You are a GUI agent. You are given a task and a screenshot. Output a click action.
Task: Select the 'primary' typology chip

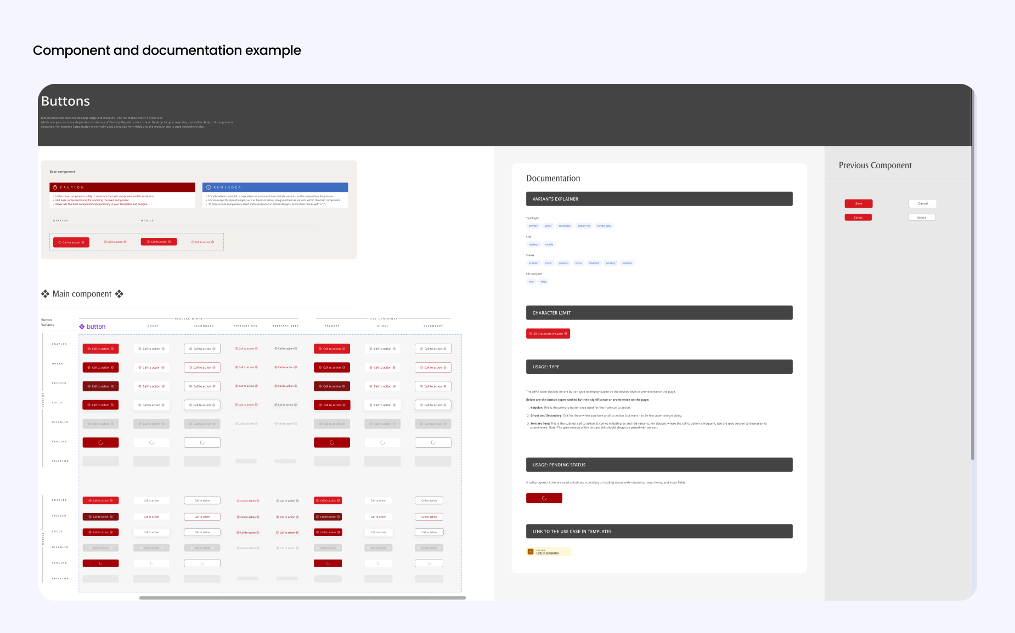533,226
